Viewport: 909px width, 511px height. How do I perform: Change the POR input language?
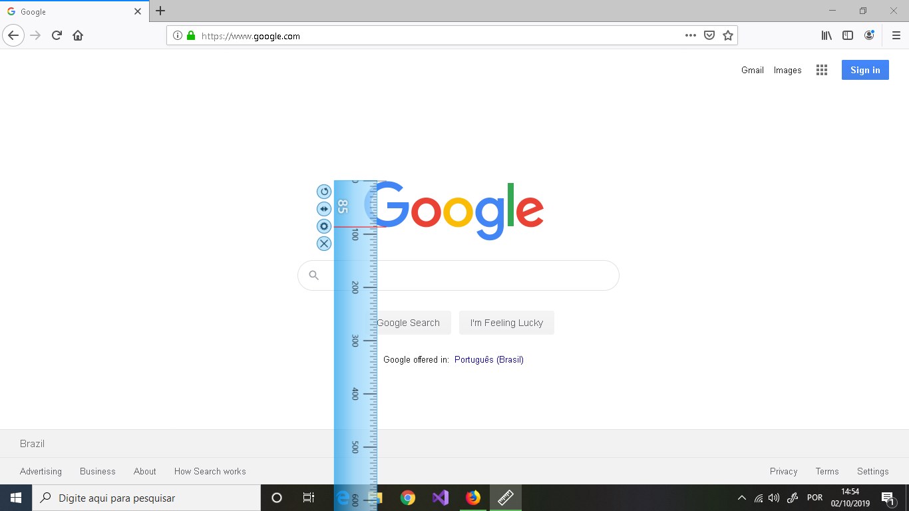[x=815, y=498]
